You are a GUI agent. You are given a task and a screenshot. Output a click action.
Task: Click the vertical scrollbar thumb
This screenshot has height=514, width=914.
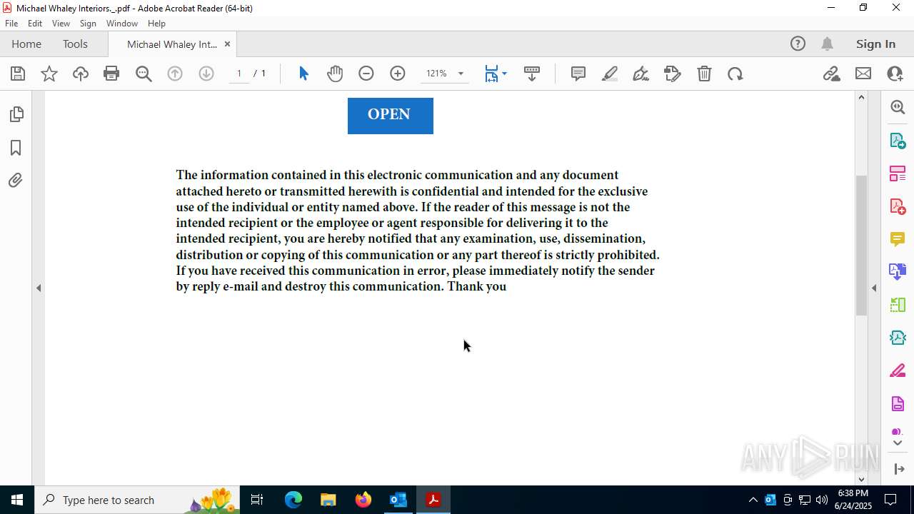tap(861, 245)
